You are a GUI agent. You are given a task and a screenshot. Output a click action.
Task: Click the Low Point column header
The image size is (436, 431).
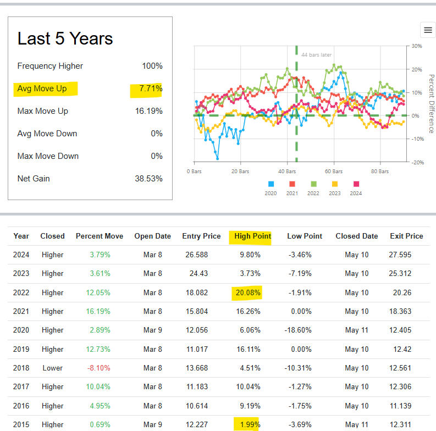pos(305,236)
